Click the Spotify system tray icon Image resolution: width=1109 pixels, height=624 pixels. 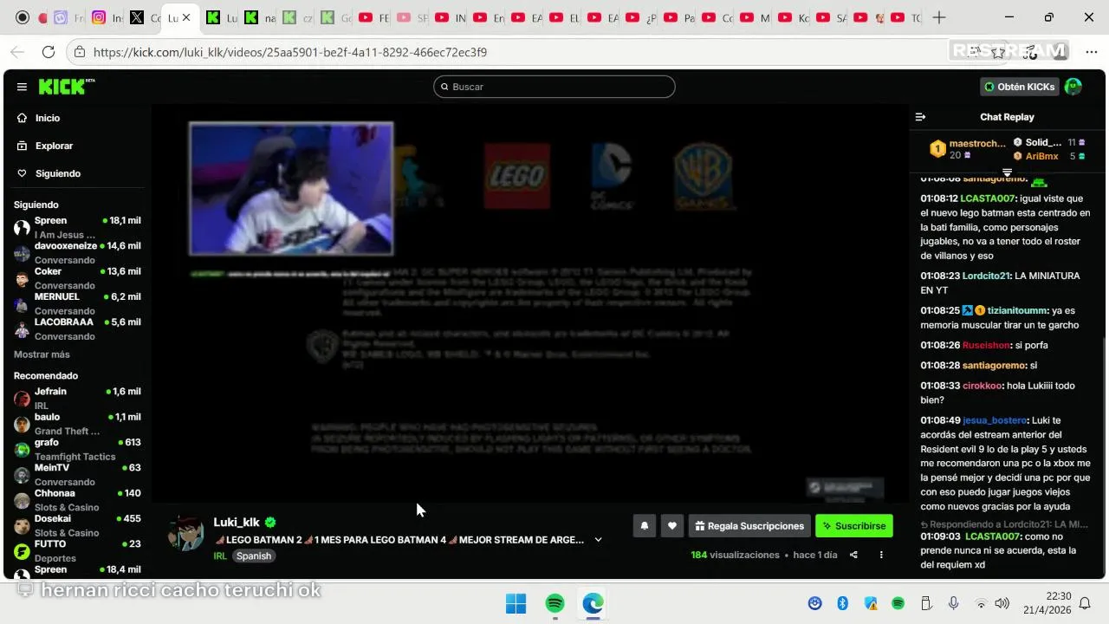click(x=898, y=603)
